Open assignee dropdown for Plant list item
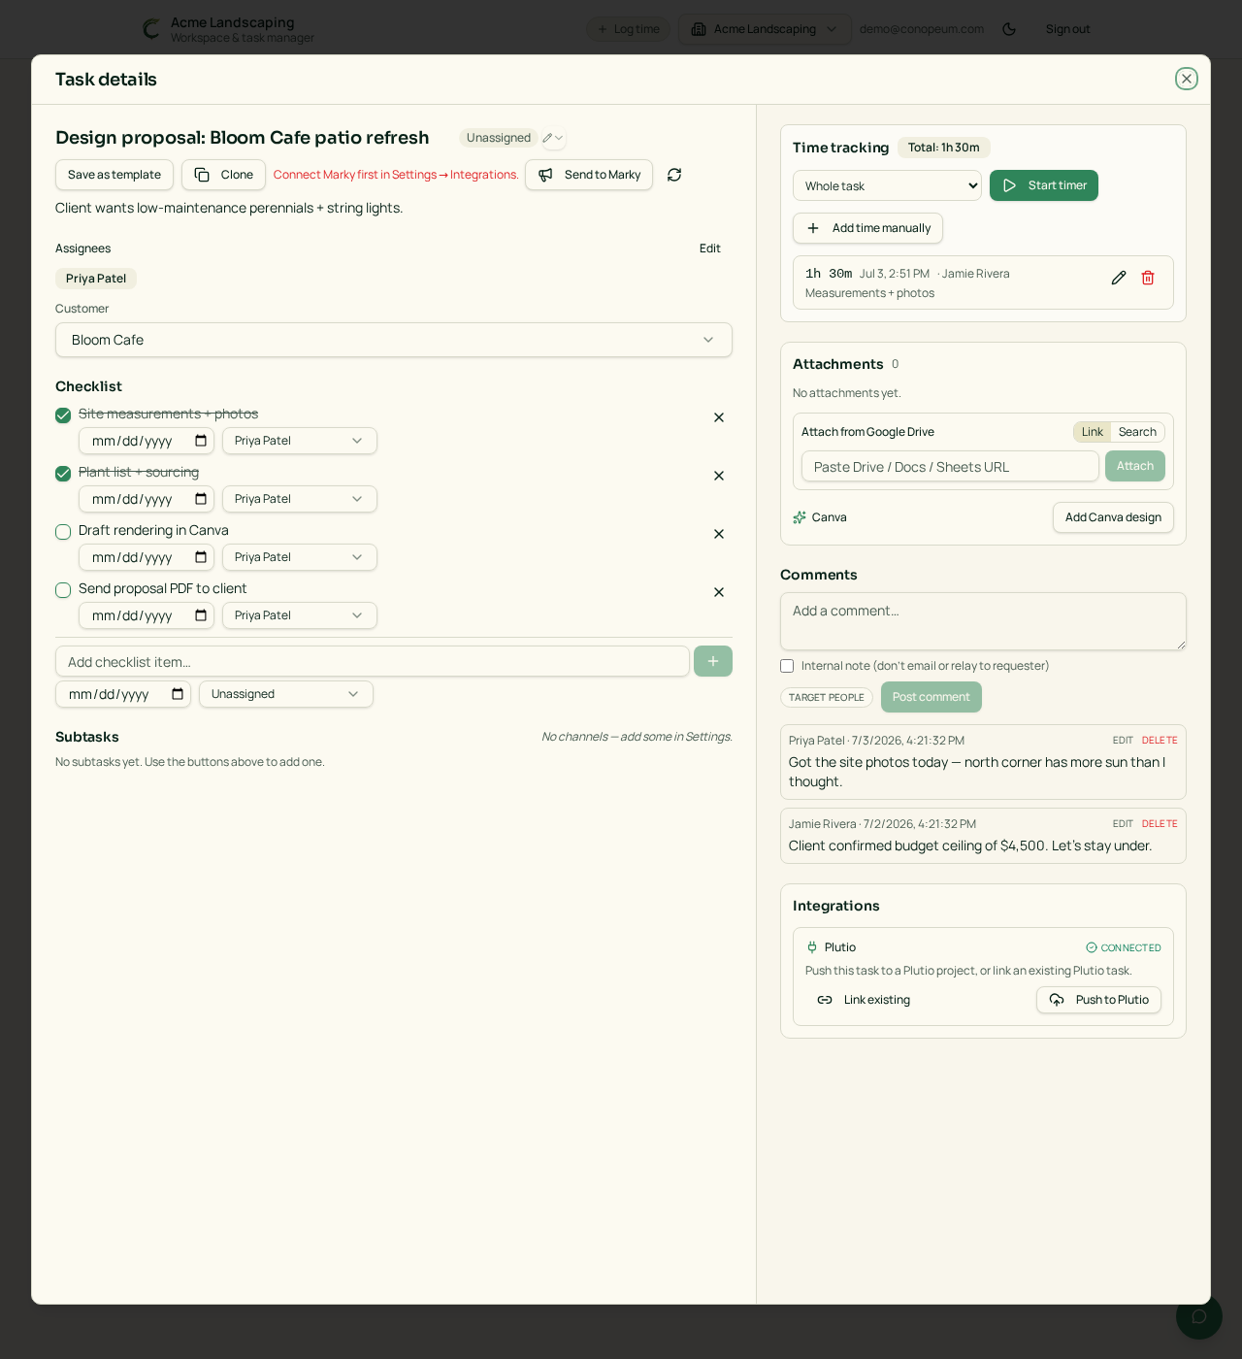Viewport: 1242px width, 1359px height. click(300, 499)
